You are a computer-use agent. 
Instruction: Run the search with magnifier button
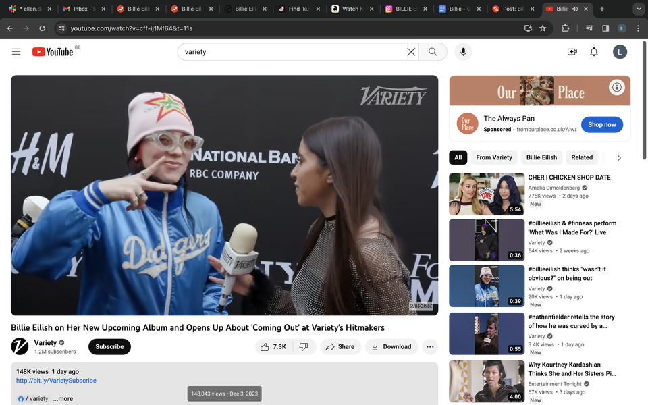[433, 52]
